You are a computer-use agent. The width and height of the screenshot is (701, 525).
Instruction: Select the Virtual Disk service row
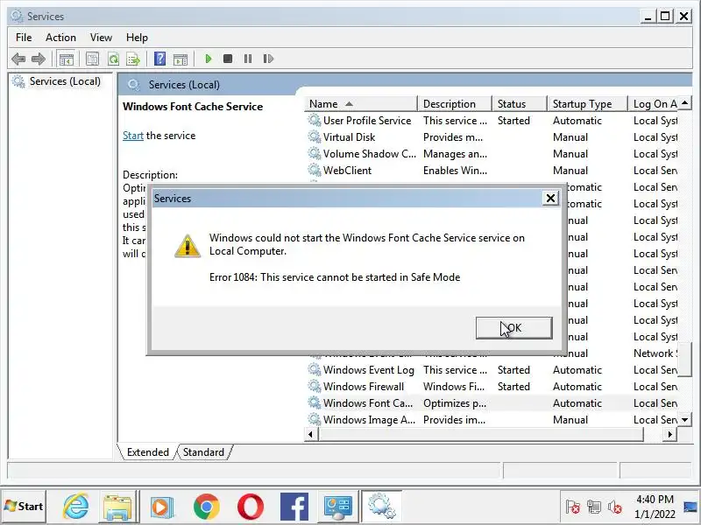492,137
